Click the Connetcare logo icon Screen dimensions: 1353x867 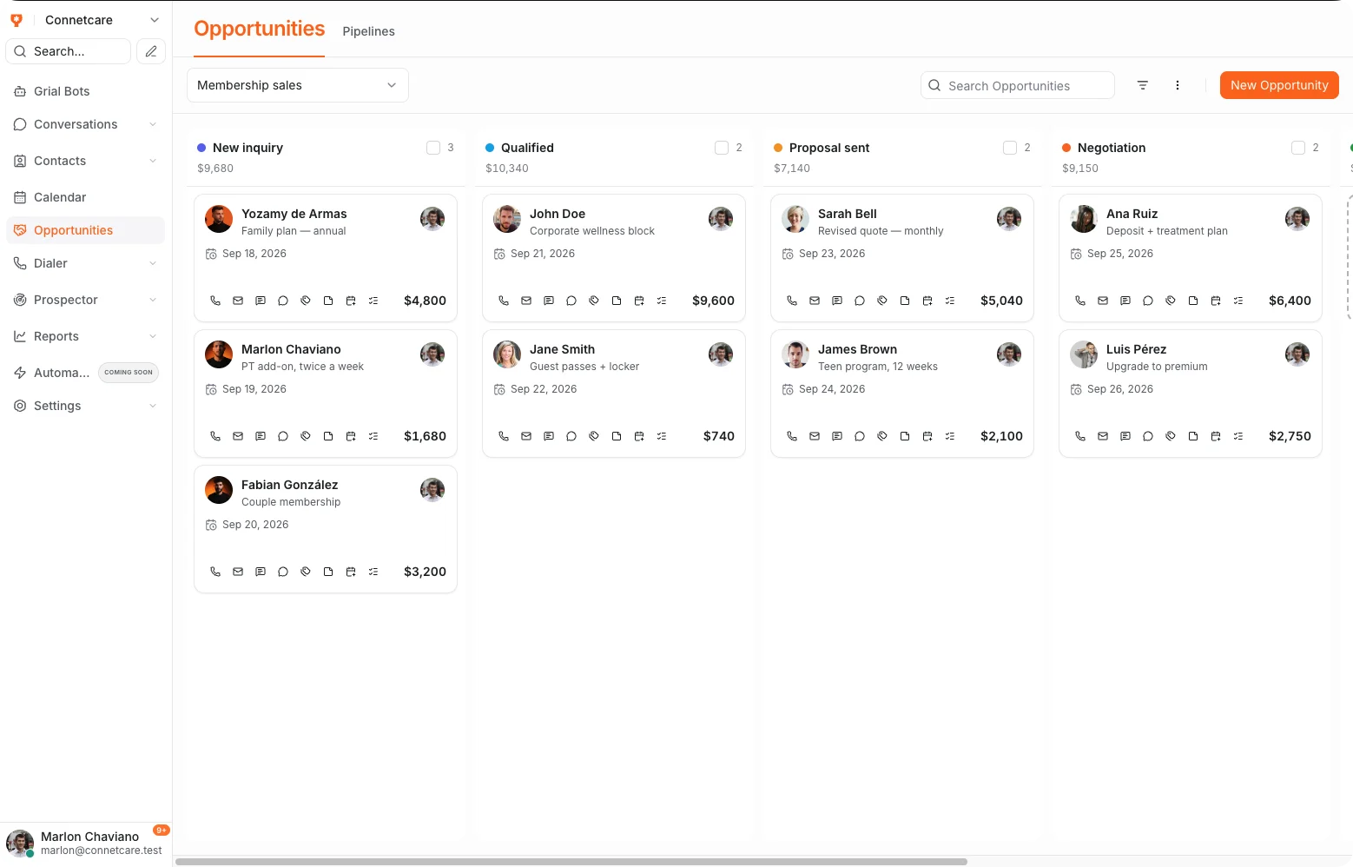pyautogui.click(x=16, y=20)
